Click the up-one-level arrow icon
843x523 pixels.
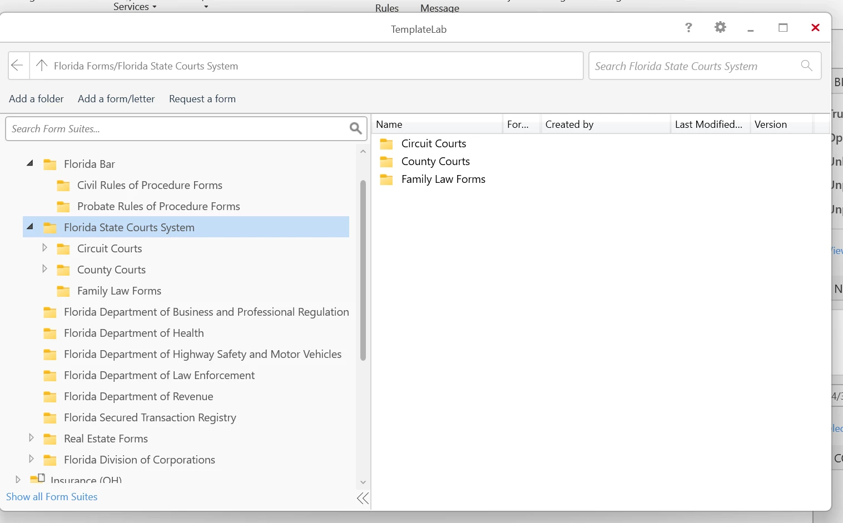42,66
